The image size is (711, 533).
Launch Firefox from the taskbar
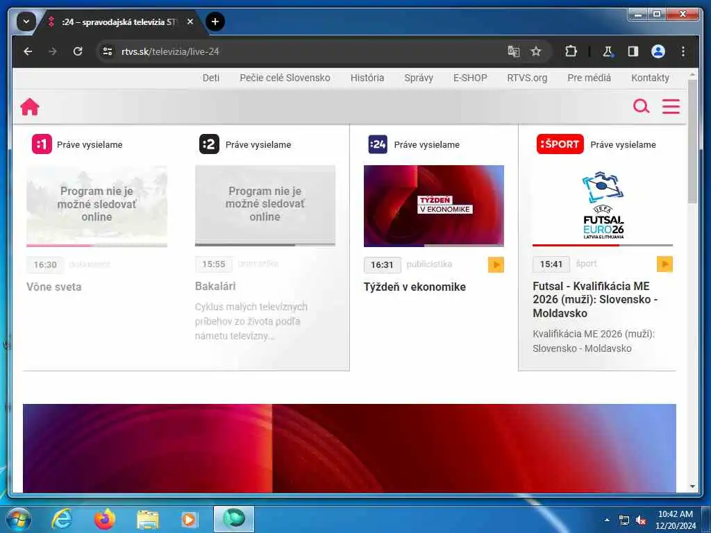coord(105,519)
